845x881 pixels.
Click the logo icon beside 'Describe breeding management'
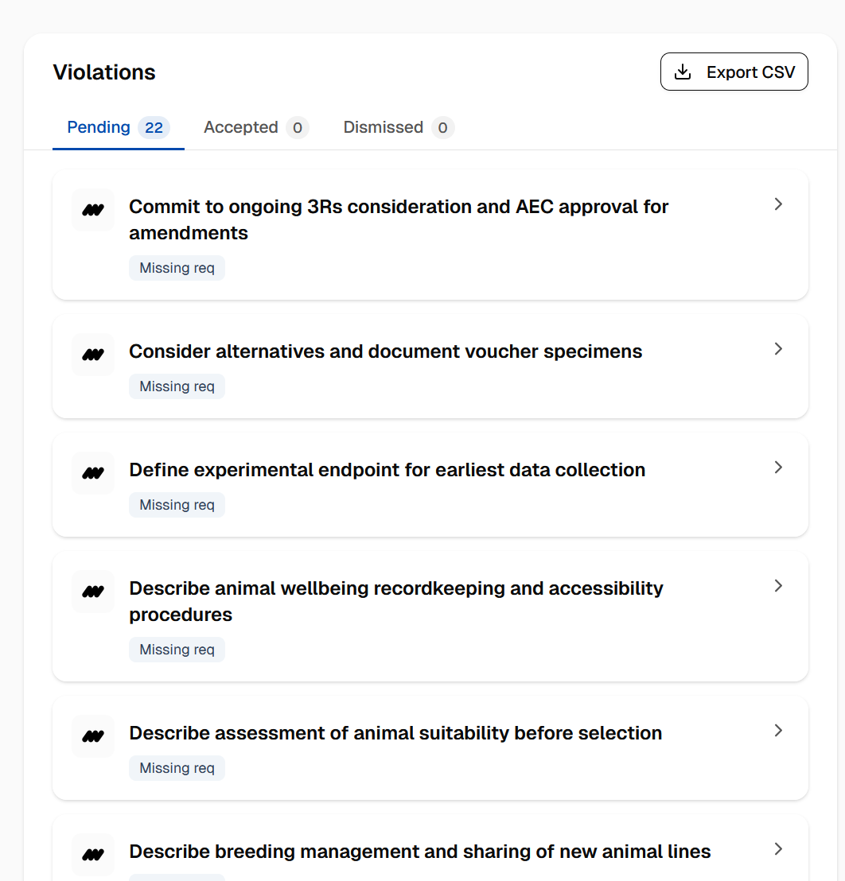tap(93, 855)
